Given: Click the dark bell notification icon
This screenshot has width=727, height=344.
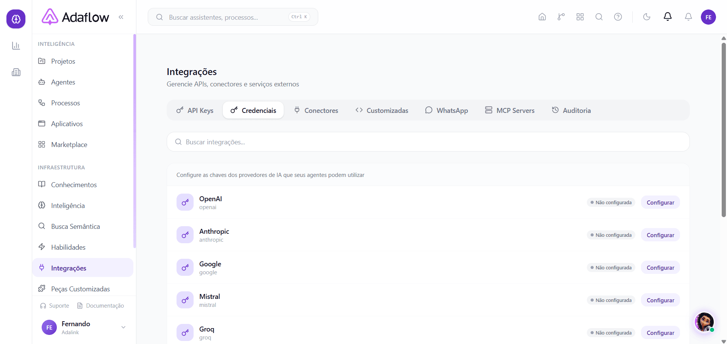Looking at the screenshot, I should point(668,17).
